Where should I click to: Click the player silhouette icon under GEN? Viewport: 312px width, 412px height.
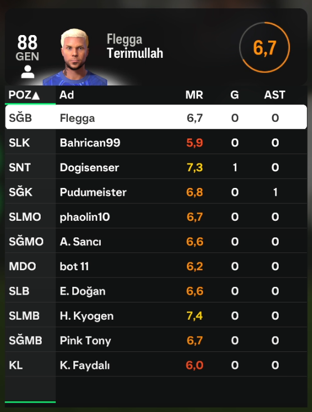(x=28, y=72)
